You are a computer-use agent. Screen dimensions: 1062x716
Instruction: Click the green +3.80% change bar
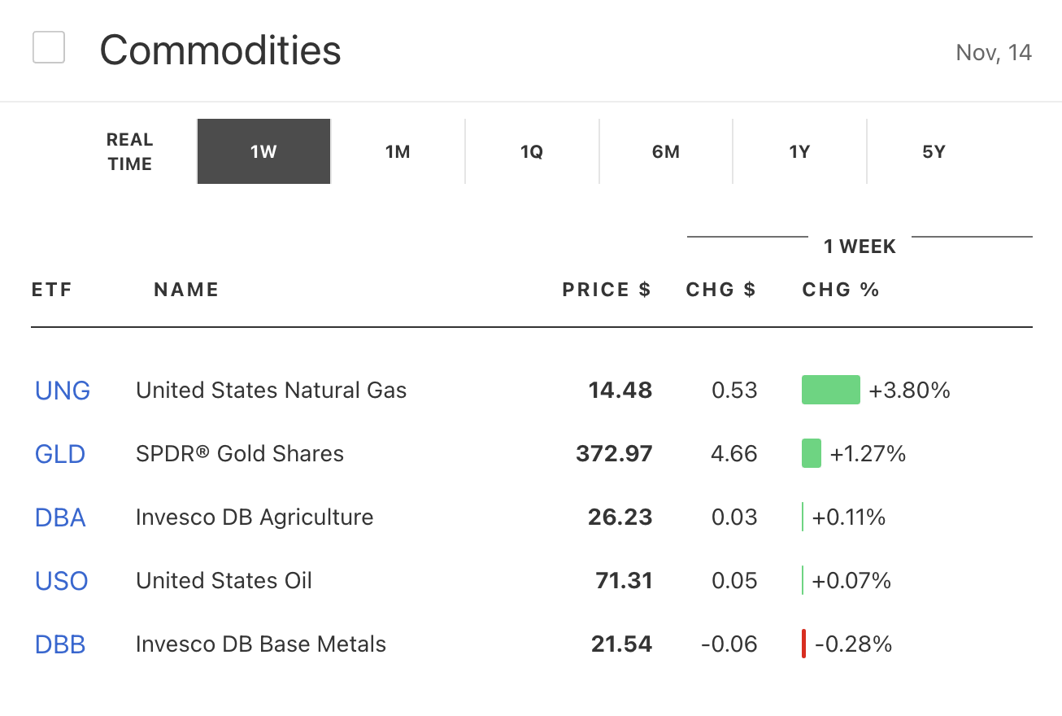point(830,390)
